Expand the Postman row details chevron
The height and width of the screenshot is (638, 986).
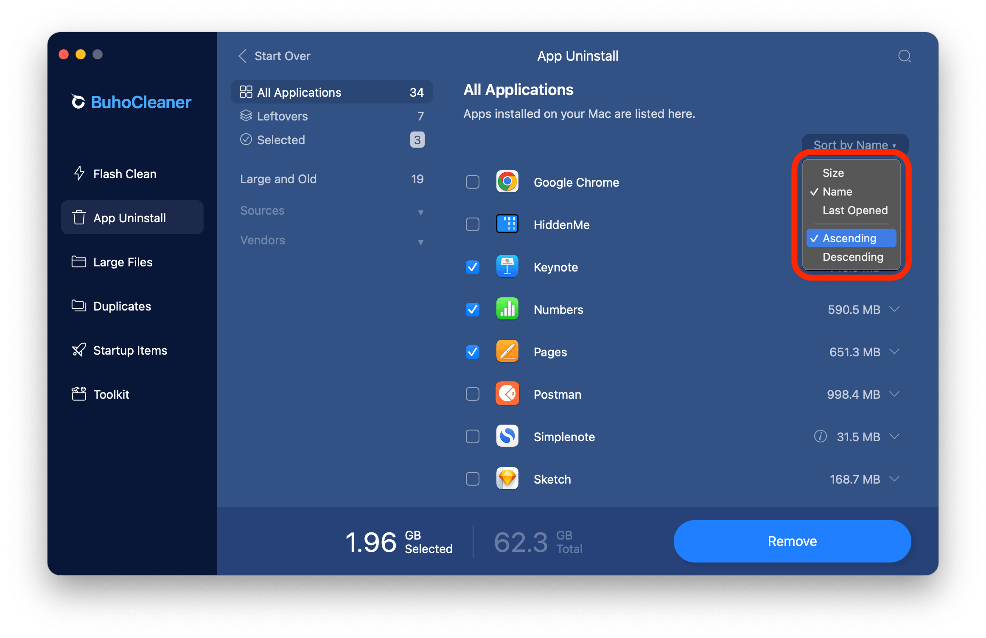[x=894, y=394]
